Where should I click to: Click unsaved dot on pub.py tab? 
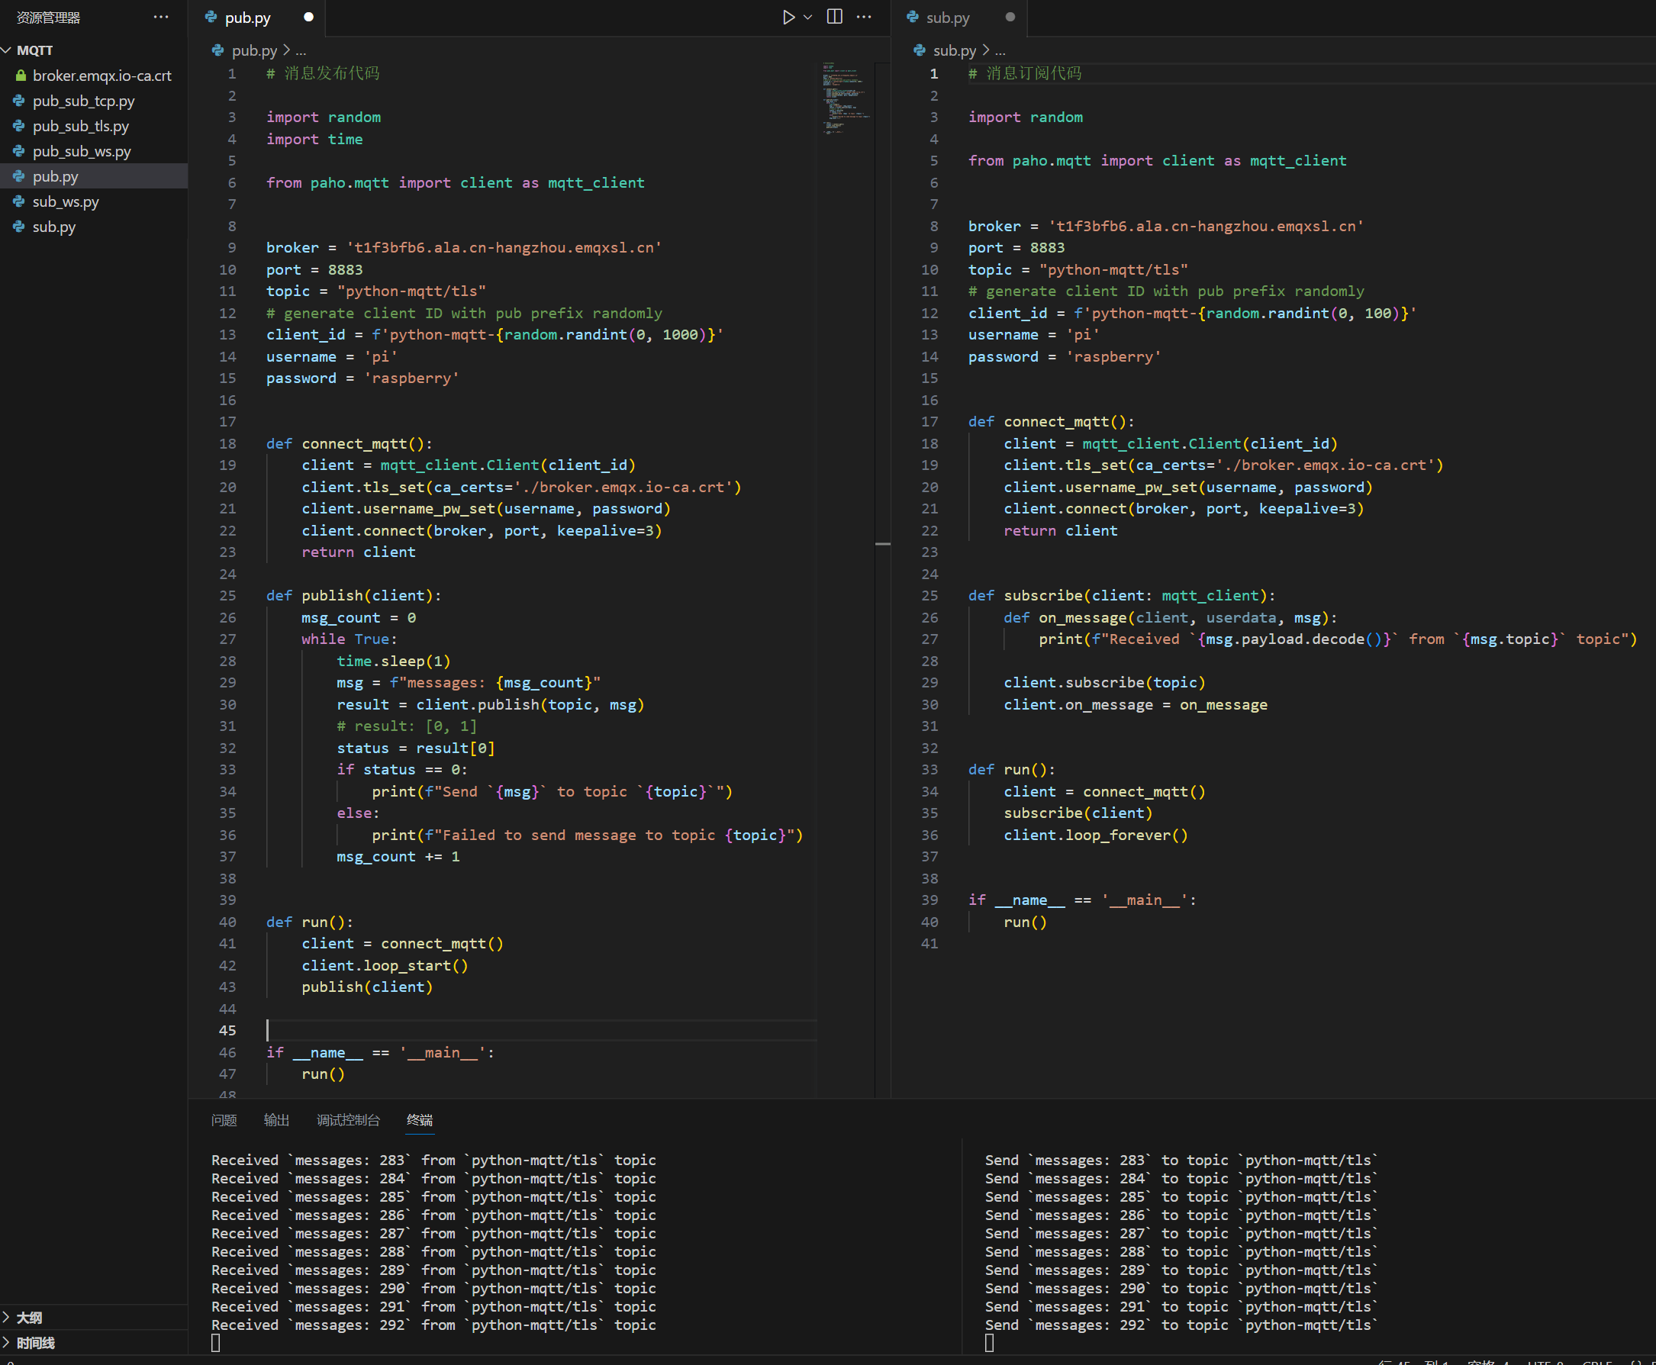tap(308, 18)
